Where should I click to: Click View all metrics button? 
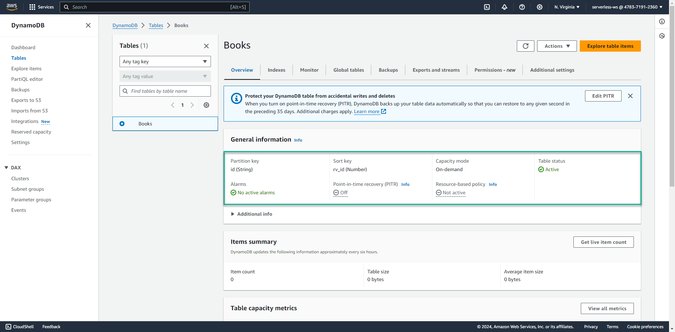(607, 308)
